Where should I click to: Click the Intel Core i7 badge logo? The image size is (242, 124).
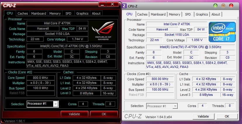(222, 32)
